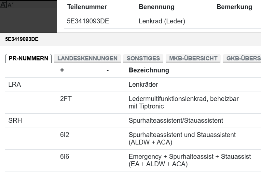Click the bold 5E3419093DE detail heading
The image size is (261, 176).
(x=22, y=40)
